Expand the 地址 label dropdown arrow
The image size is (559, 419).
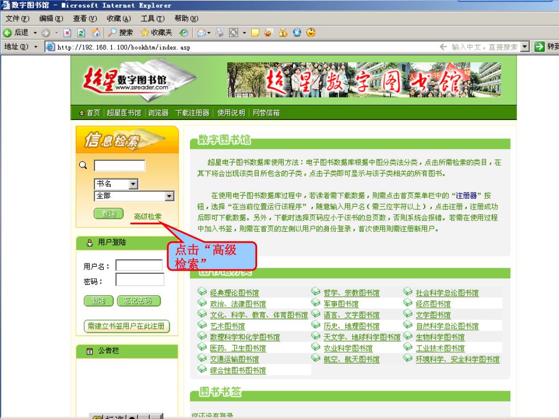(x=35, y=47)
